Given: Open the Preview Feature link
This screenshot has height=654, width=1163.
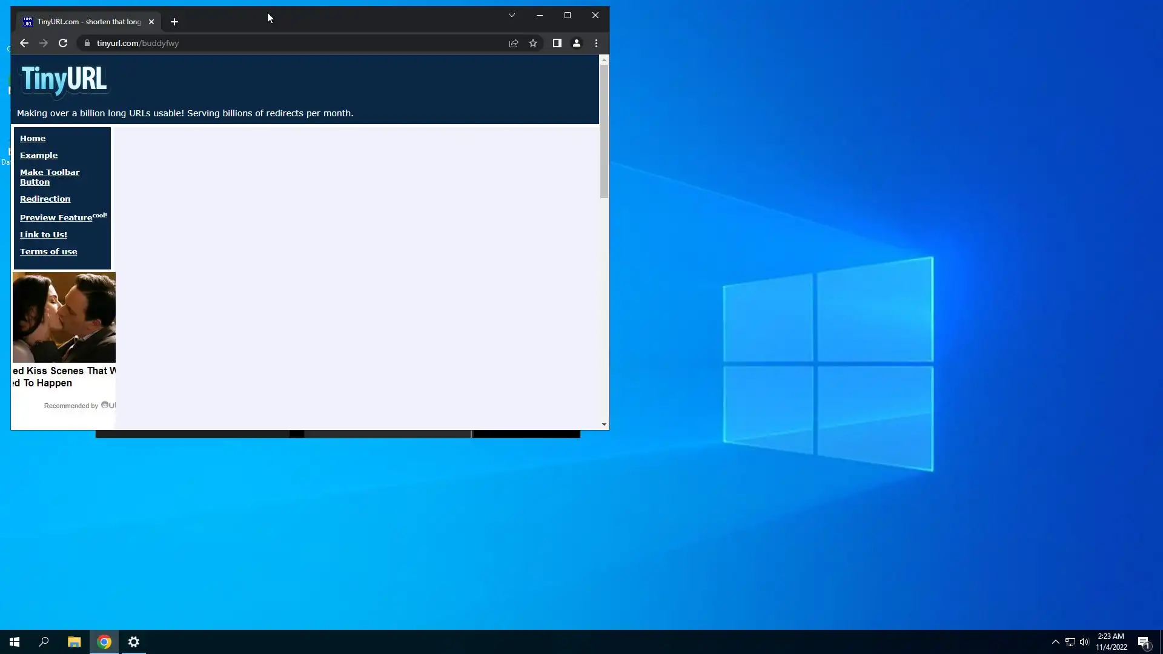Looking at the screenshot, I should point(56,218).
